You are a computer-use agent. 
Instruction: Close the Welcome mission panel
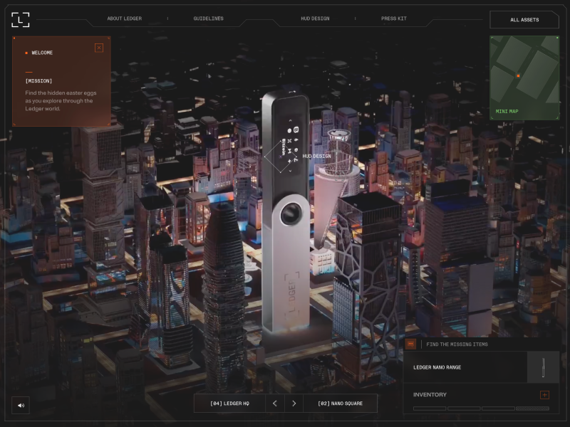[x=99, y=48]
